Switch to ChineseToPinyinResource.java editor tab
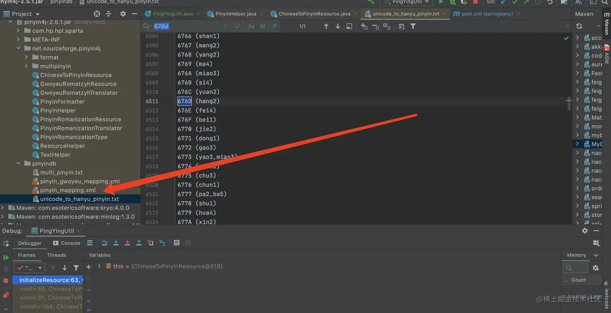 click(314, 14)
